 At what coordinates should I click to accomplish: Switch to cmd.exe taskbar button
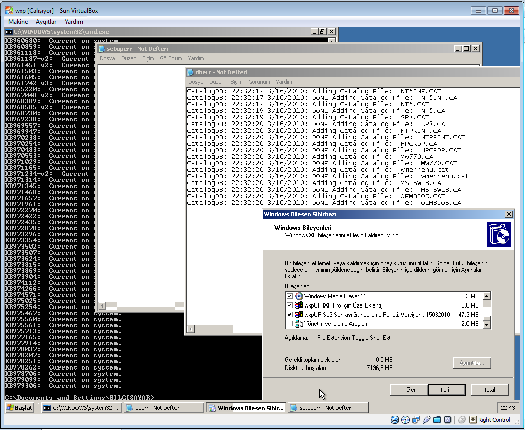point(81,408)
